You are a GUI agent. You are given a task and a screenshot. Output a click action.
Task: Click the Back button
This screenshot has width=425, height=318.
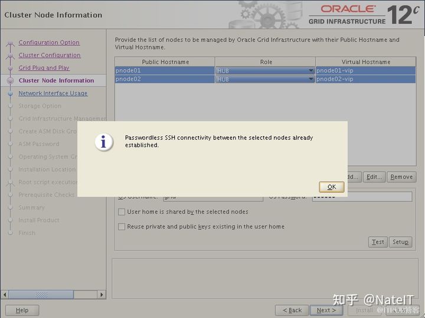[x=292, y=310]
